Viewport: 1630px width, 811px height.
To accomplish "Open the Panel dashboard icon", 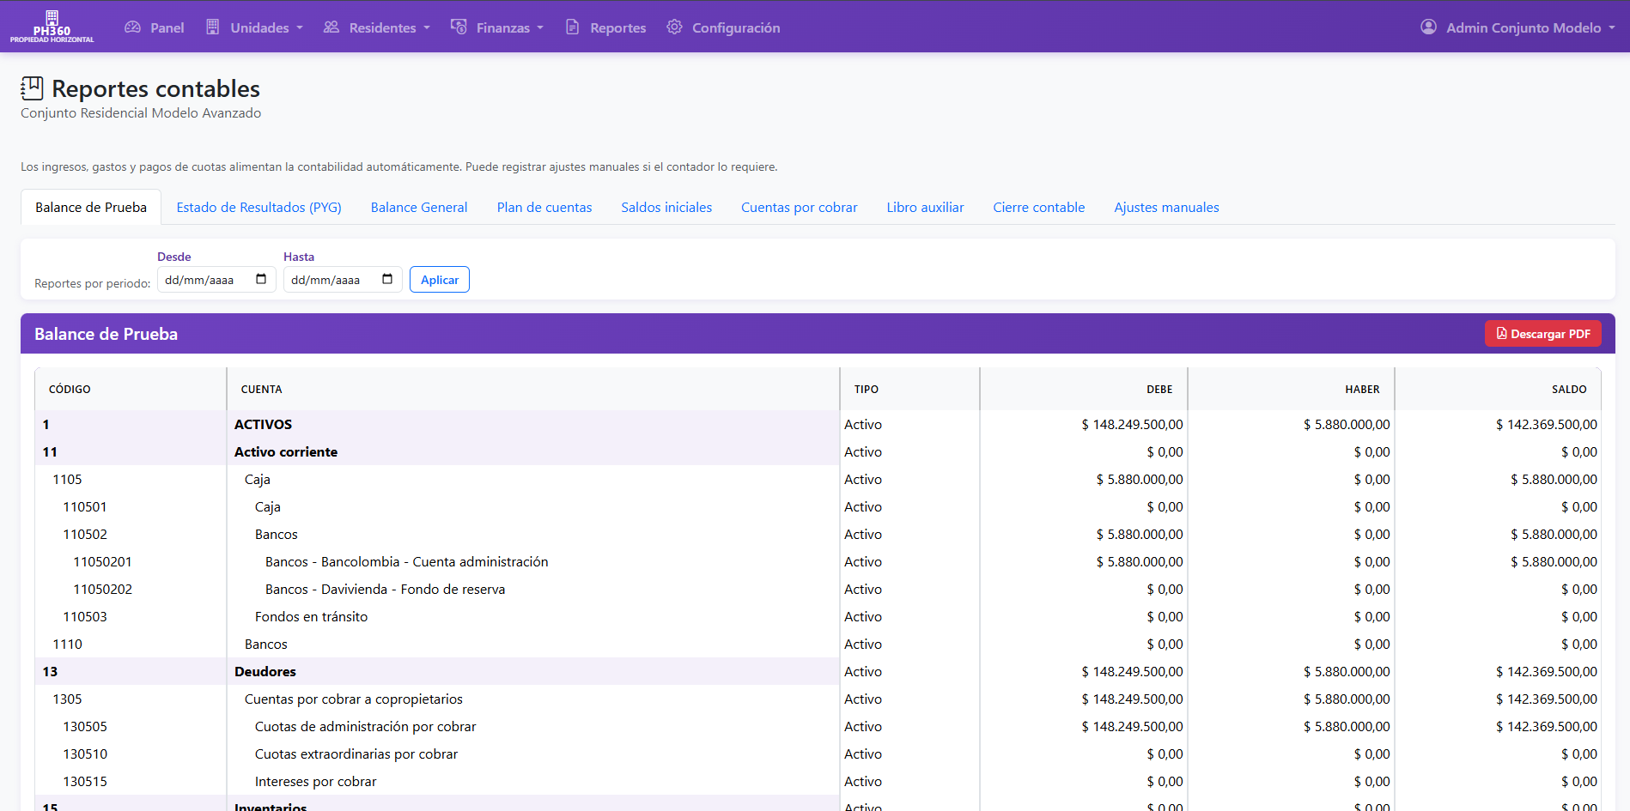I will point(132,27).
